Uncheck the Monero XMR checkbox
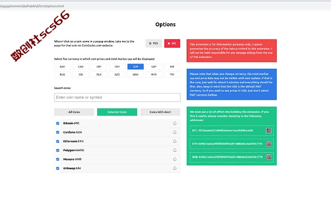This screenshot has width=331, height=207. pos(57,159)
